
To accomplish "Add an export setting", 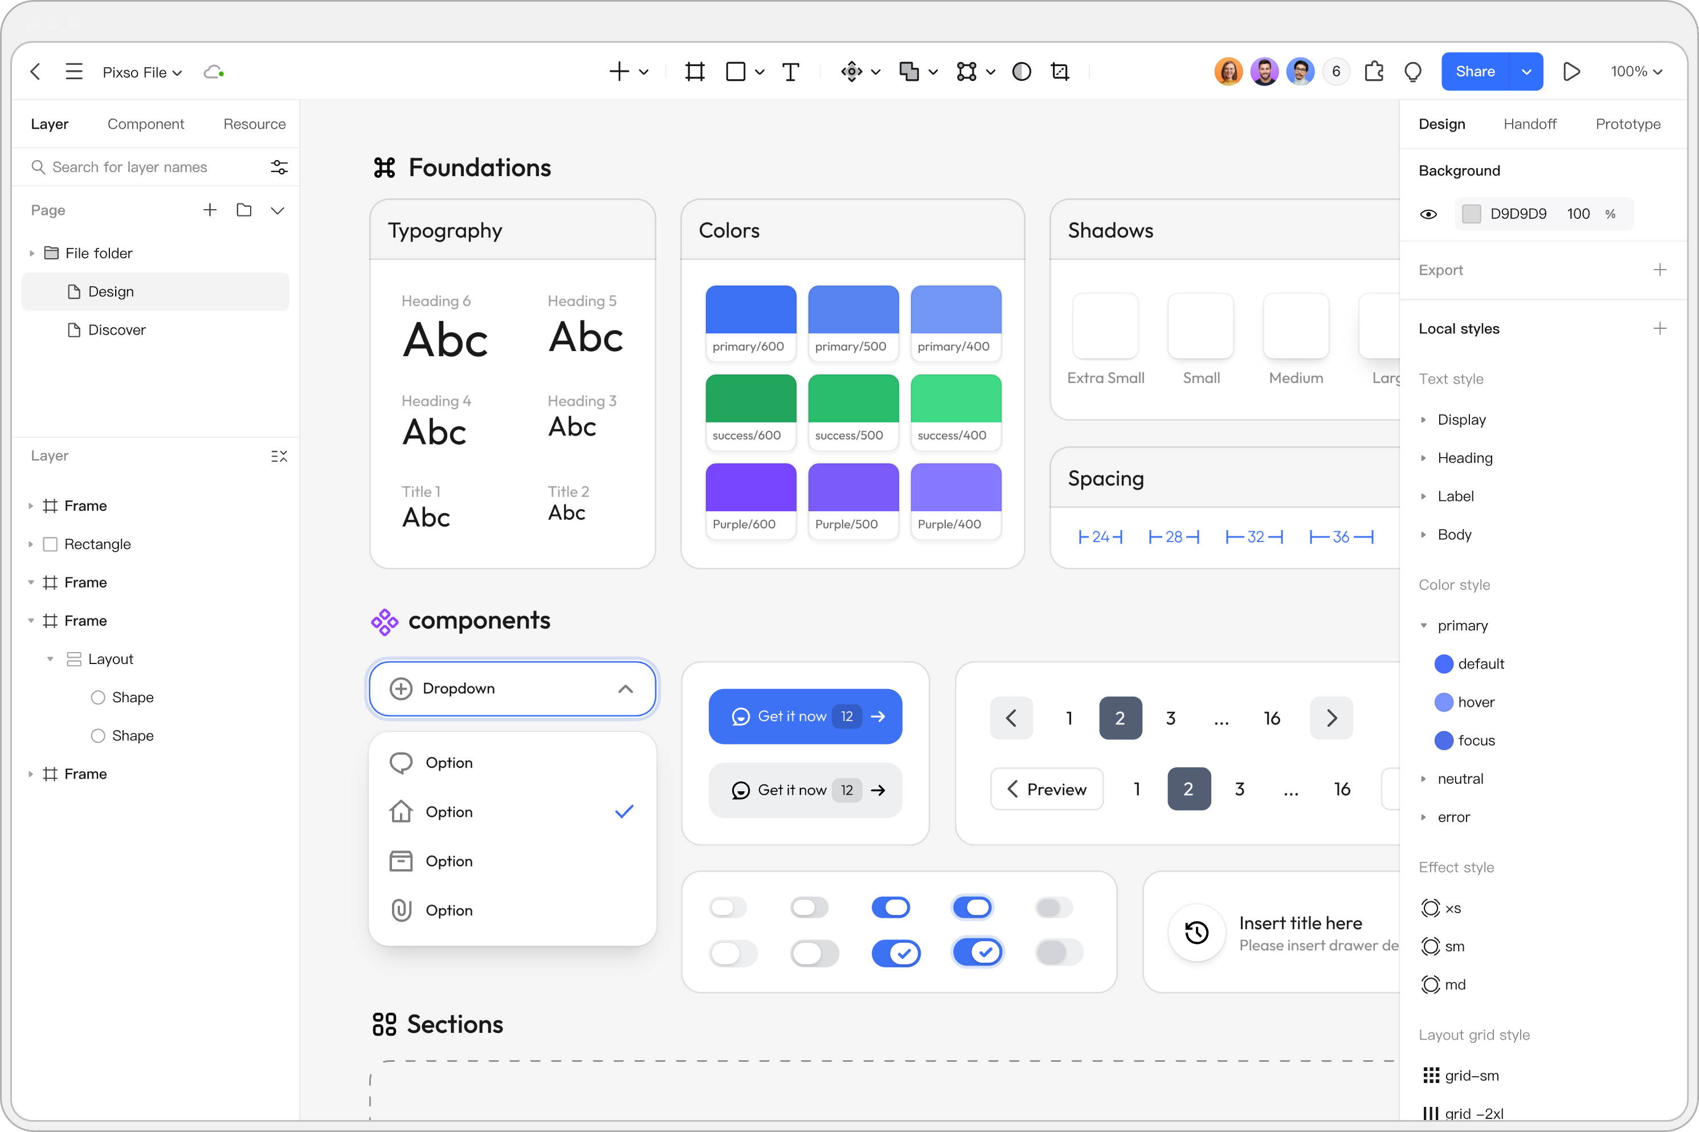I will (1660, 270).
